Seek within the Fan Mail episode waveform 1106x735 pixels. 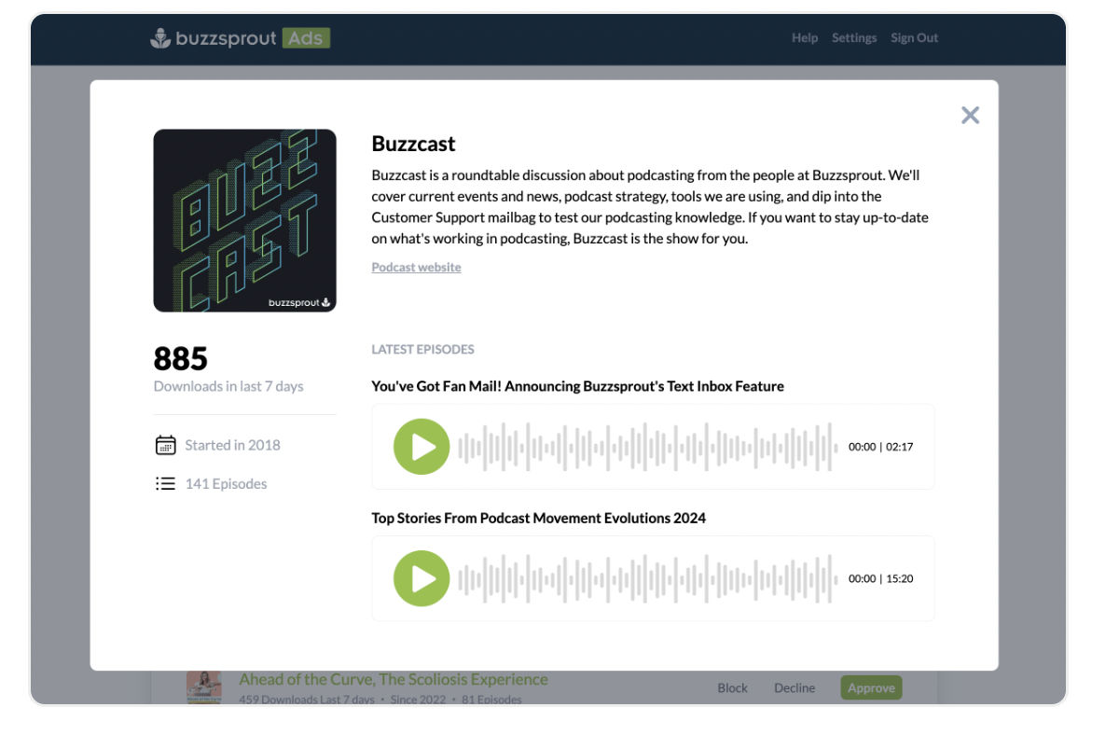(x=647, y=447)
